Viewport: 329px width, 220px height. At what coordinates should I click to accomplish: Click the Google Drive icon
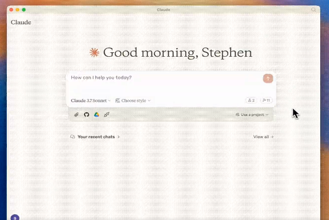(x=96, y=114)
